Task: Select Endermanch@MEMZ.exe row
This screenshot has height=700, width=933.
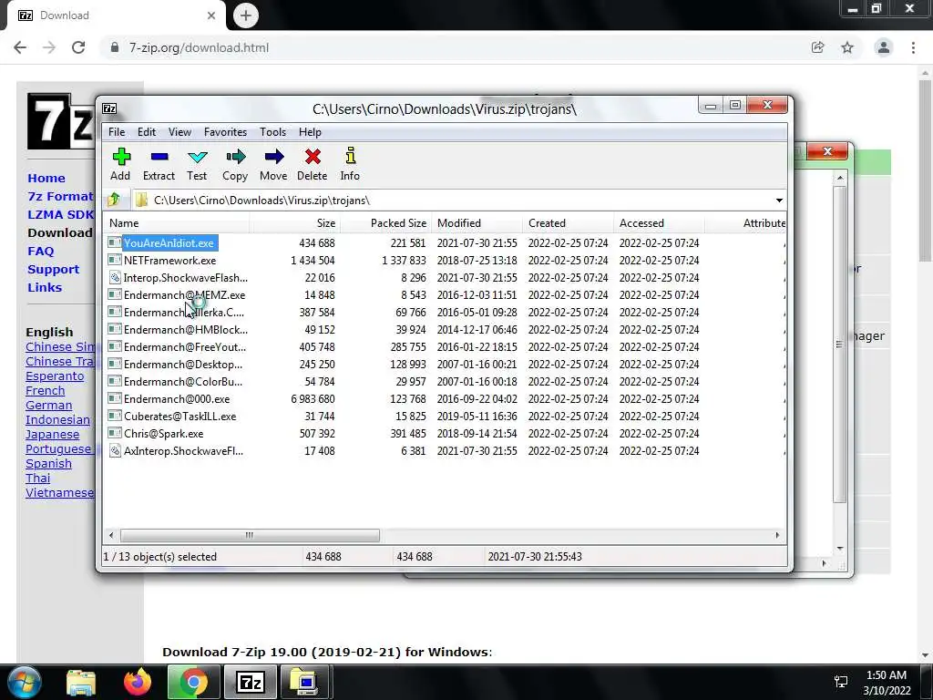Action: click(445, 294)
